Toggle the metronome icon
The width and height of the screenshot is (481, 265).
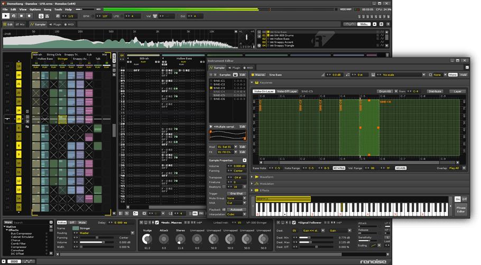[47, 16]
